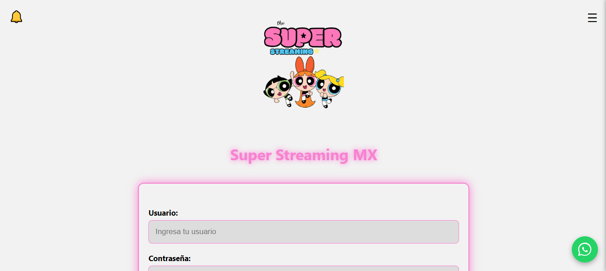The height and width of the screenshot is (271, 606).
Task: Click the yellow star beside the Streaming logo text
Action: click(317, 51)
